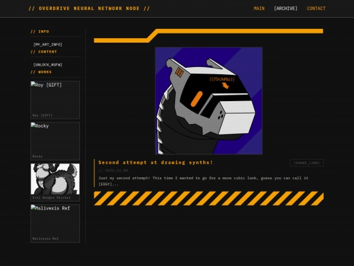
Task: Open the MAIN navigation link
Action: [259, 9]
